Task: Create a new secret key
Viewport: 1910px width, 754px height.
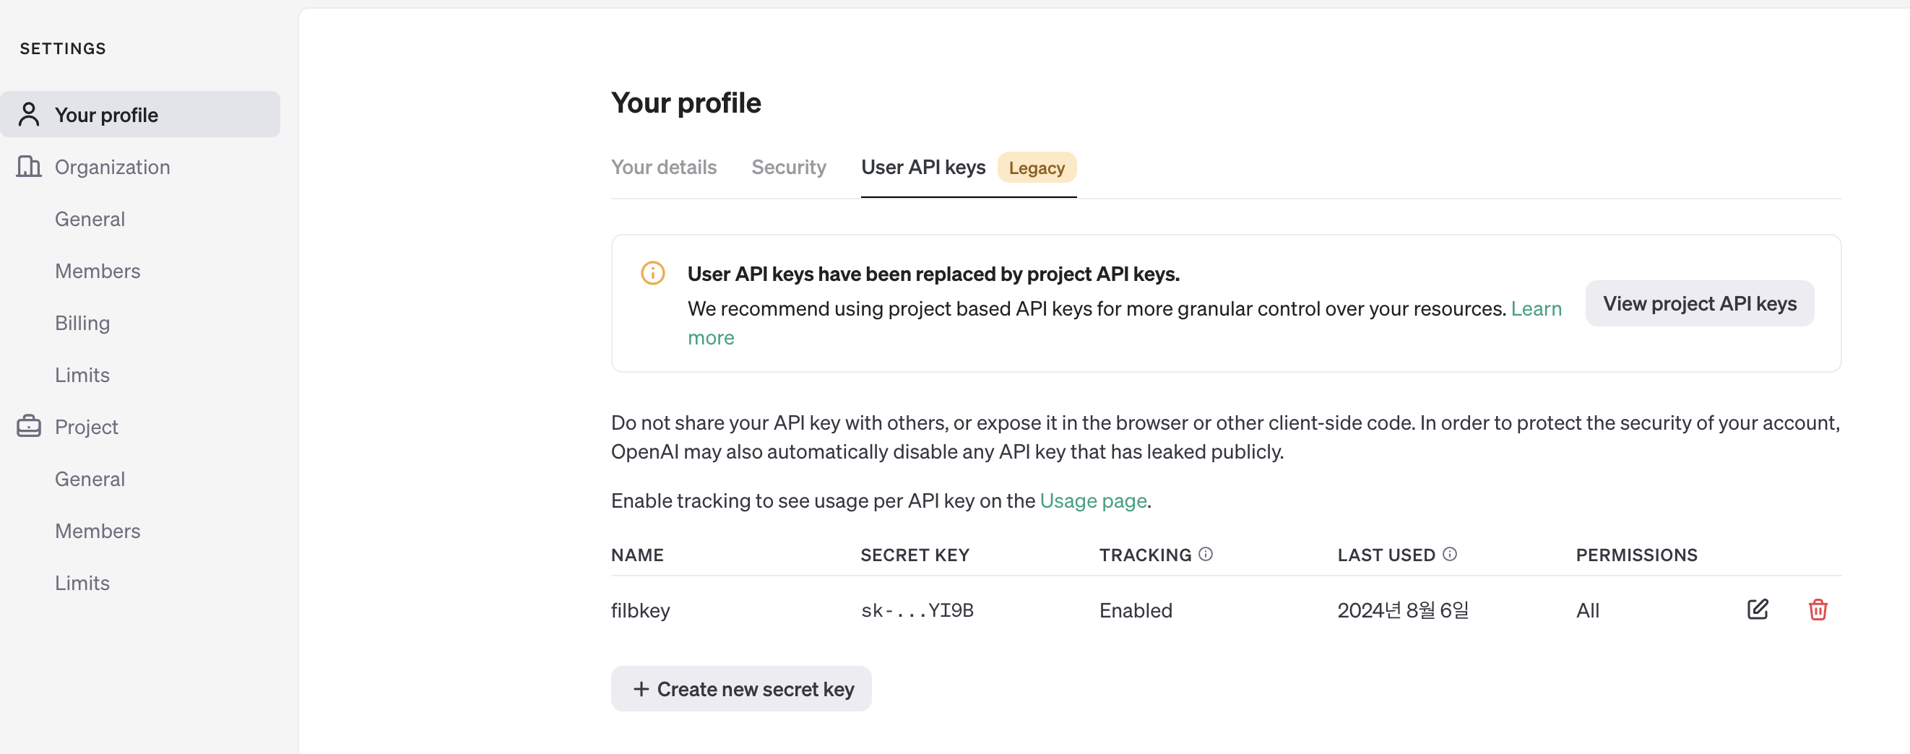Action: [741, 689]
